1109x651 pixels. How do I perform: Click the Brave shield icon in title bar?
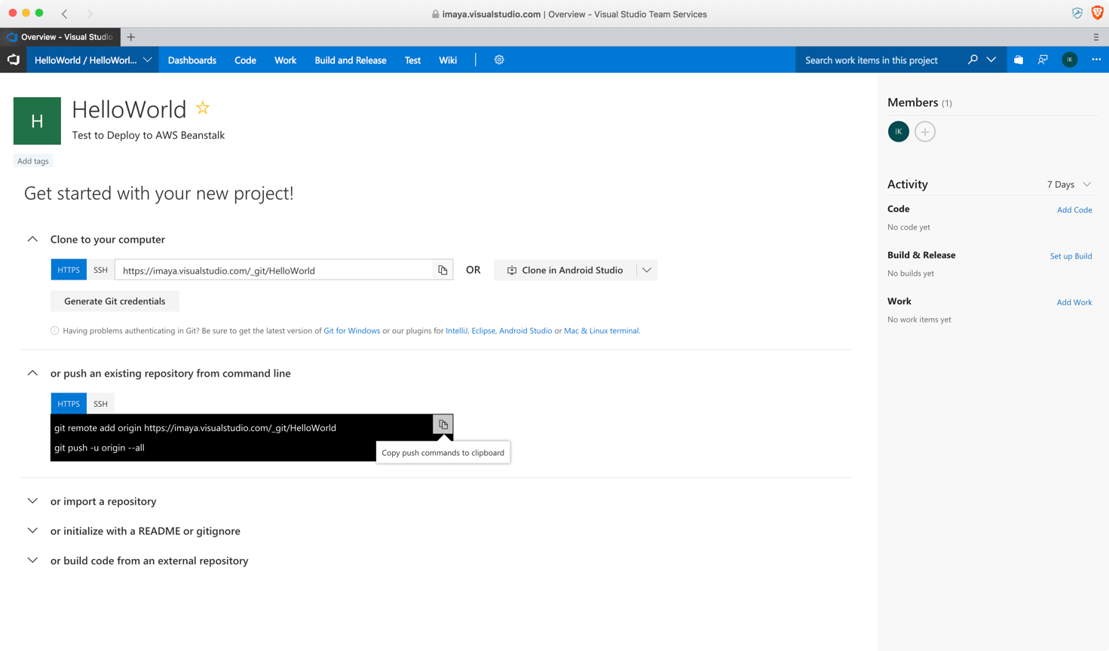(1077, 14)
